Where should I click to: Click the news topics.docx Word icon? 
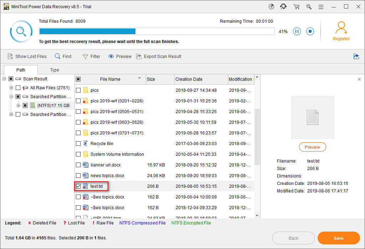tap(86, 176)
